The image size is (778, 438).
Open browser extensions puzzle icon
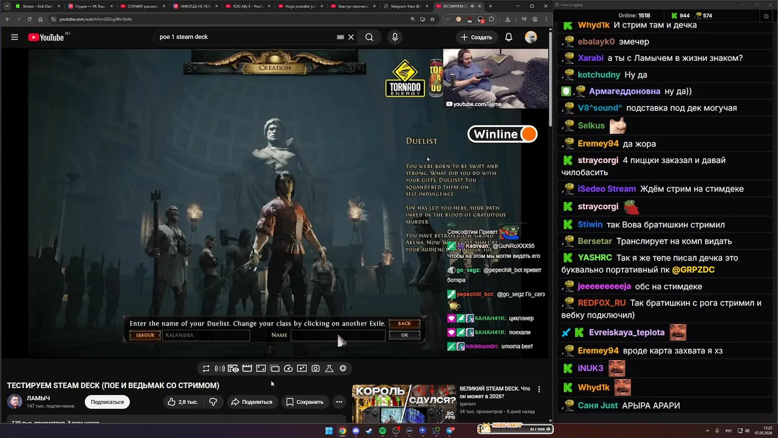pos(492,19)
